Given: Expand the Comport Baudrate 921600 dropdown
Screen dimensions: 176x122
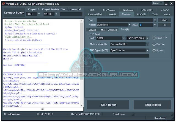Looking at the screenshot, I should tap(56, 14).
